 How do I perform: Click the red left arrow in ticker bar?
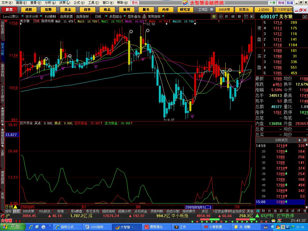pyautogui.click(x=16, y=221)
